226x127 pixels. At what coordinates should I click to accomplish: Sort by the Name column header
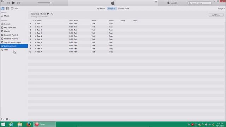[x=39, y=20]
